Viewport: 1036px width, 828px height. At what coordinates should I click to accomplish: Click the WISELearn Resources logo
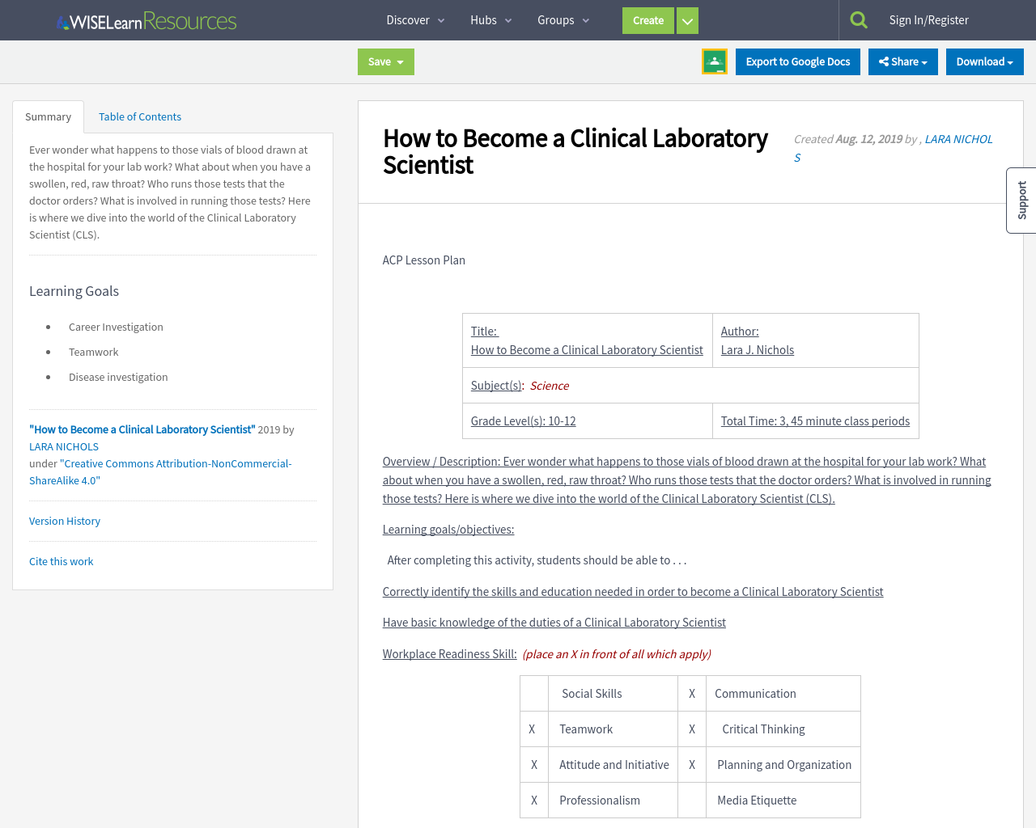click(146, 19)
